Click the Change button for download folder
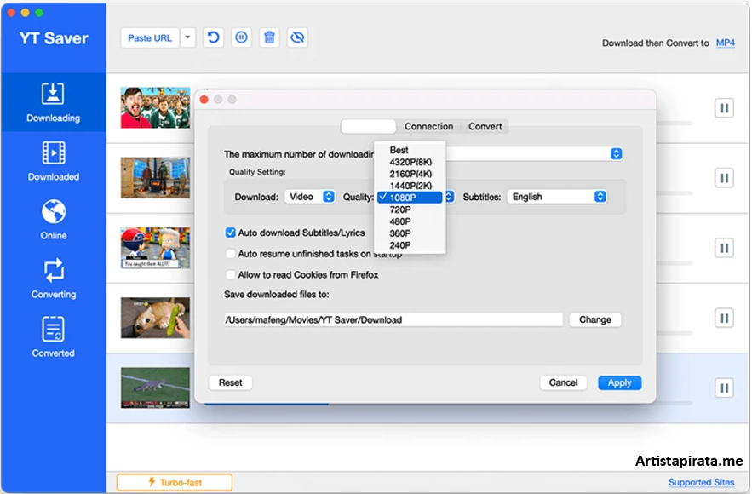Screen dimensions: 752x494 tap(595, 319)
